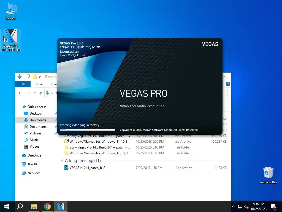Select the Recycle Bin desktop icon
Screen dimensions: 282x212
[268, 175]
